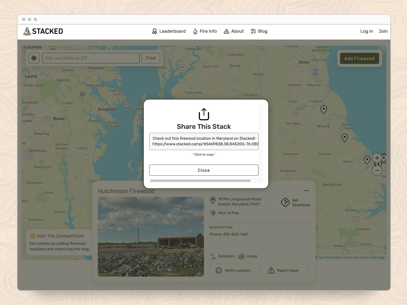Open the Hutchinson Firewood photo
This screenshot has width=407, height=305.
click(x=151, y=237)
